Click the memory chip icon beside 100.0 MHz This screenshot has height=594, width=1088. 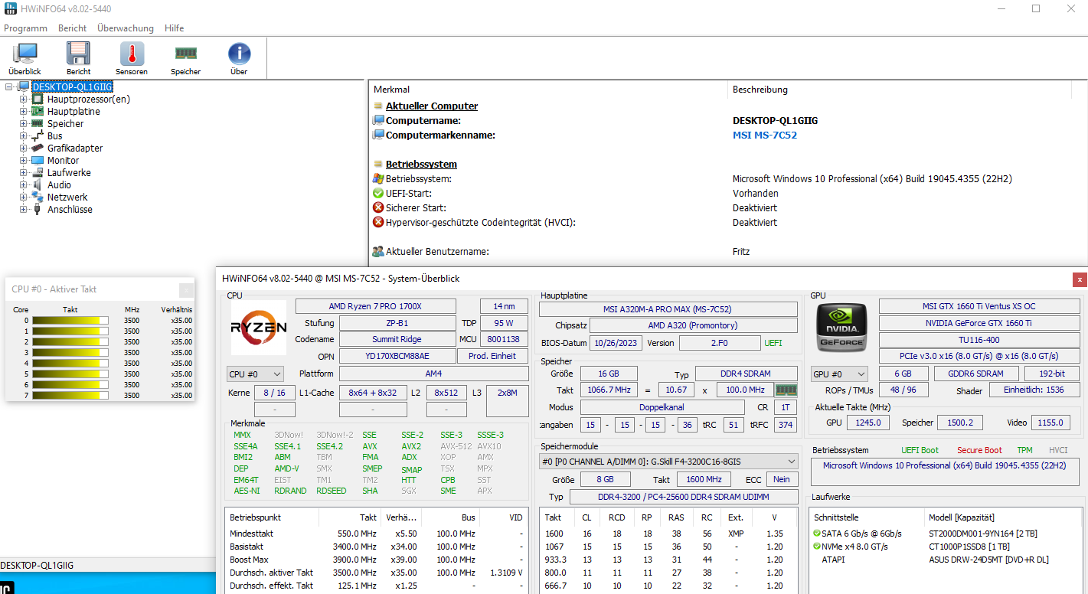(786, 390)
